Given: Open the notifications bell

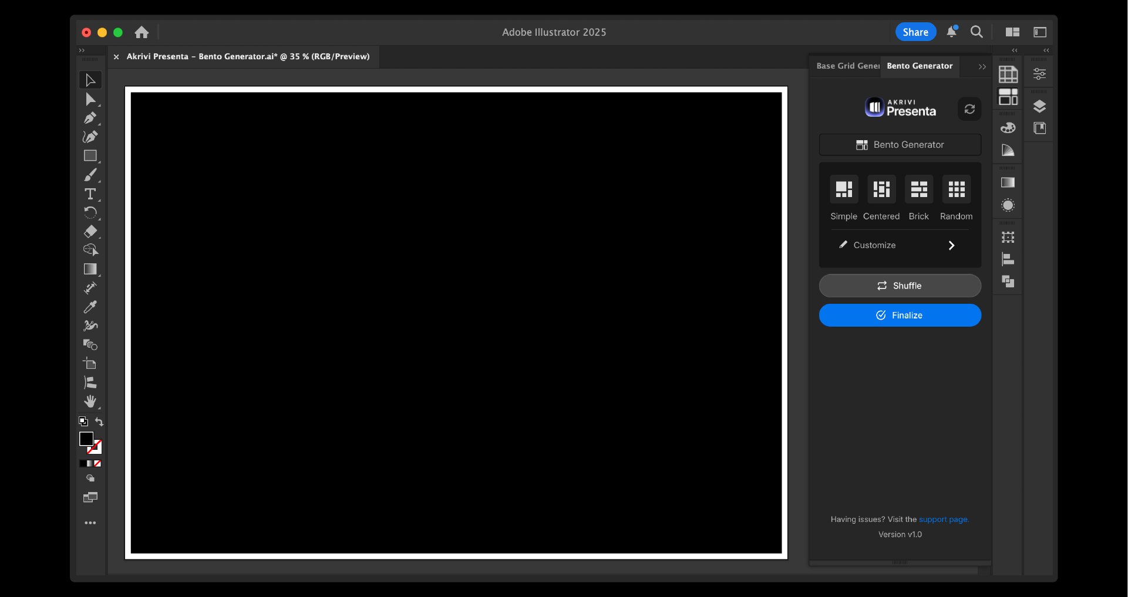Looking at the screenshot, I should click(952, 32).
